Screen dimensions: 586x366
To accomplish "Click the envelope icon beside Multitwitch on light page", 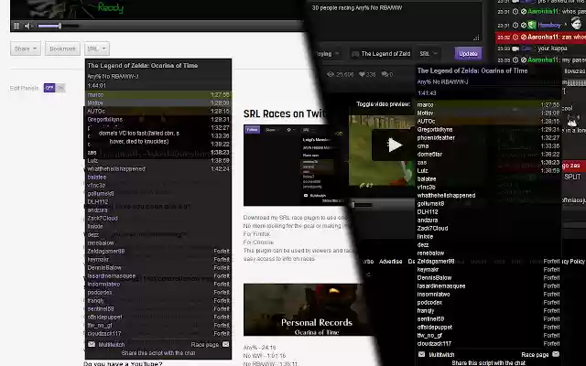I will [x=92, y=344].
